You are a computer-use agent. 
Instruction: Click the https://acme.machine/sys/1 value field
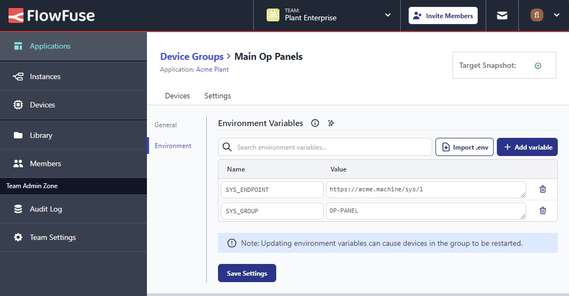coord(426,190)
